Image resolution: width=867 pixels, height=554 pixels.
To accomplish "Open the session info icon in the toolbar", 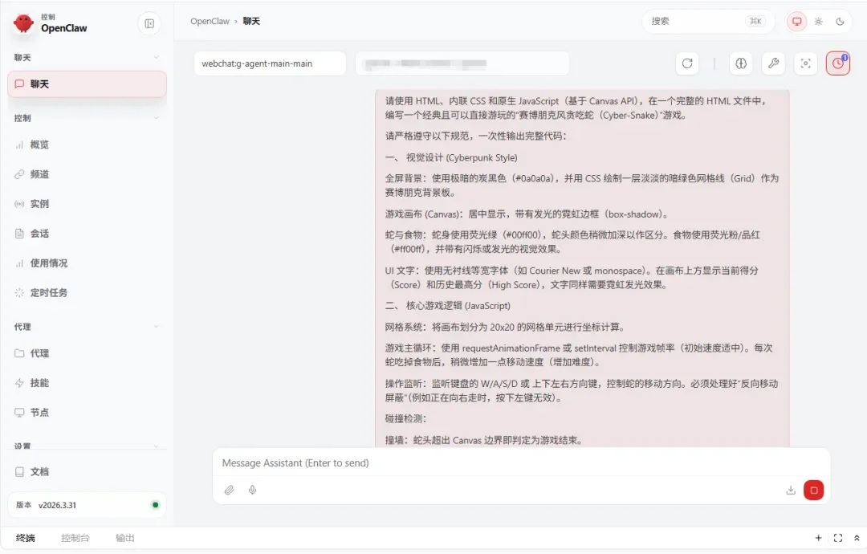I will coord(740,63).
